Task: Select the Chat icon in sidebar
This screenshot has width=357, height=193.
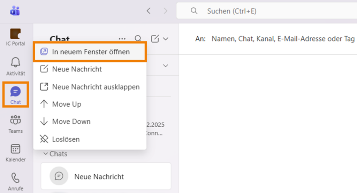Action: tap(15, 92)
